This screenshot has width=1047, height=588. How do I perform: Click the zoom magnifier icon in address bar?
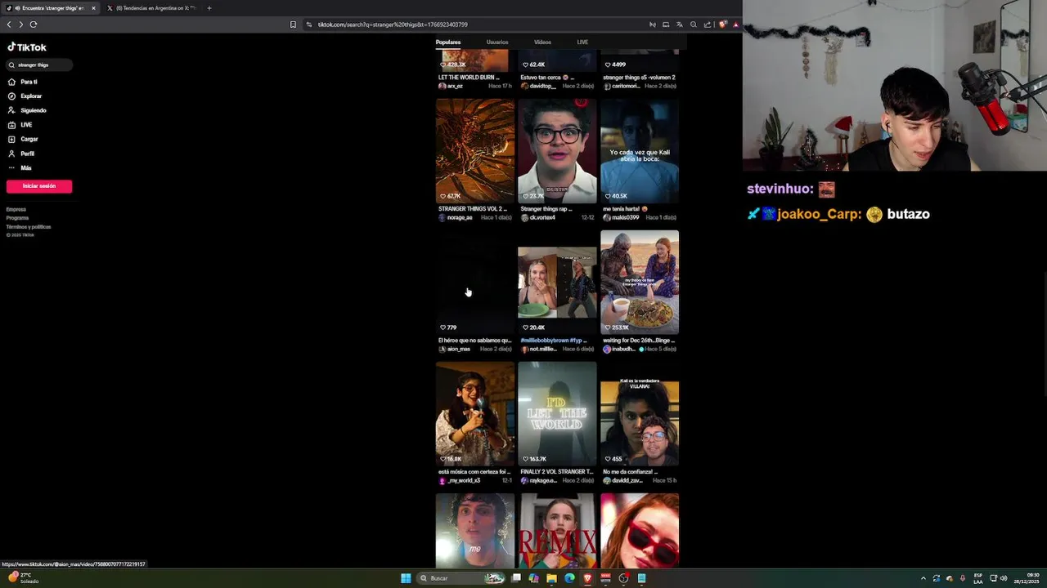tap(694, 24)
